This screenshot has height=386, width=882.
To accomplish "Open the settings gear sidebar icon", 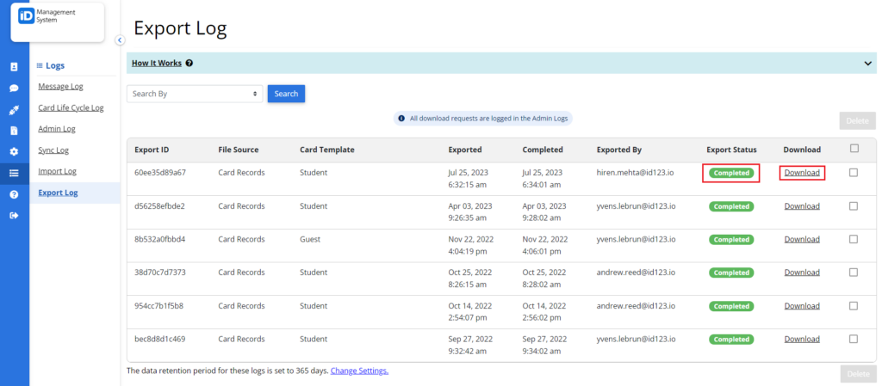I will coord(14,151).
